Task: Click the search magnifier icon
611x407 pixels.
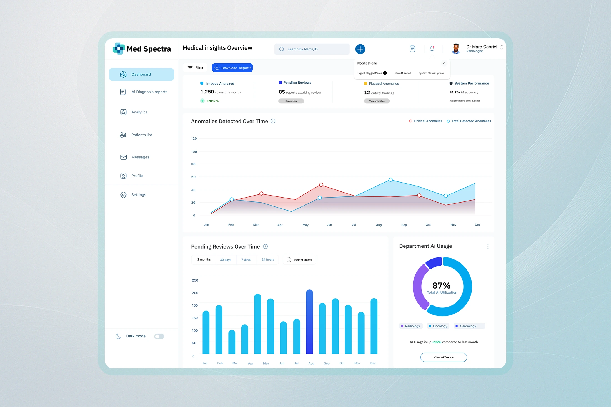Action: pos(282,49)
